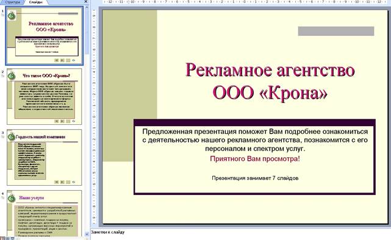Image resolution: width=391 pixels, height=240 pixels.
Task: Open slide 4 thumbnail «Наши услуги»
Action: click(x=44, y=213)
